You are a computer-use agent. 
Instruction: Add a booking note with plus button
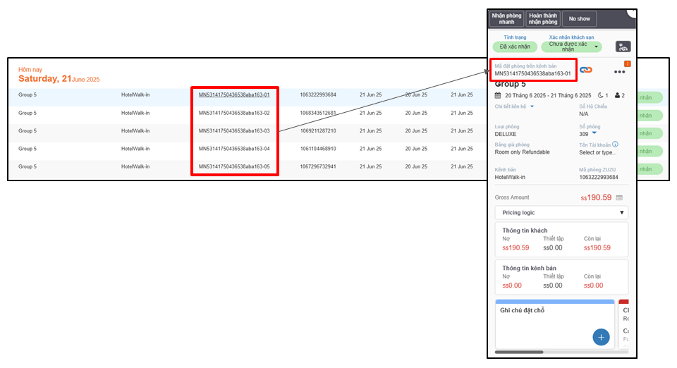(x=601, y=337)
